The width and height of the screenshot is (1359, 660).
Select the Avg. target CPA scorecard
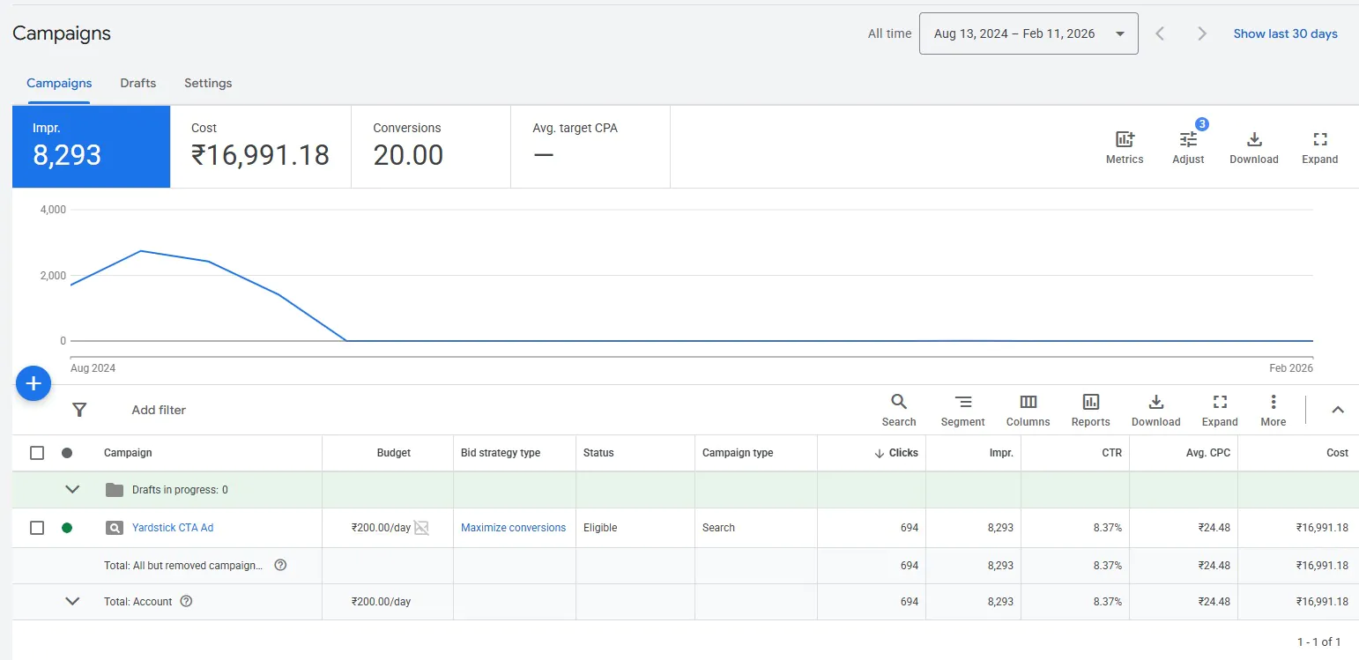tap(590, 146)
